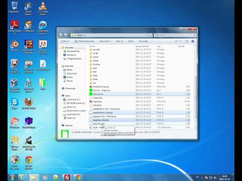This screenshot has height=181, width=242.
Task: Click Ny mapp (New folder) button
Action: coord(143,41)
